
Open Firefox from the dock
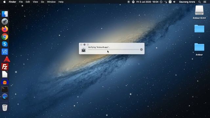click(5, 29)
